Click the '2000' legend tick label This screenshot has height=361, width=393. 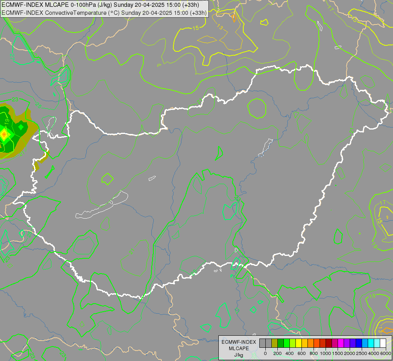(x=350, y=353)
